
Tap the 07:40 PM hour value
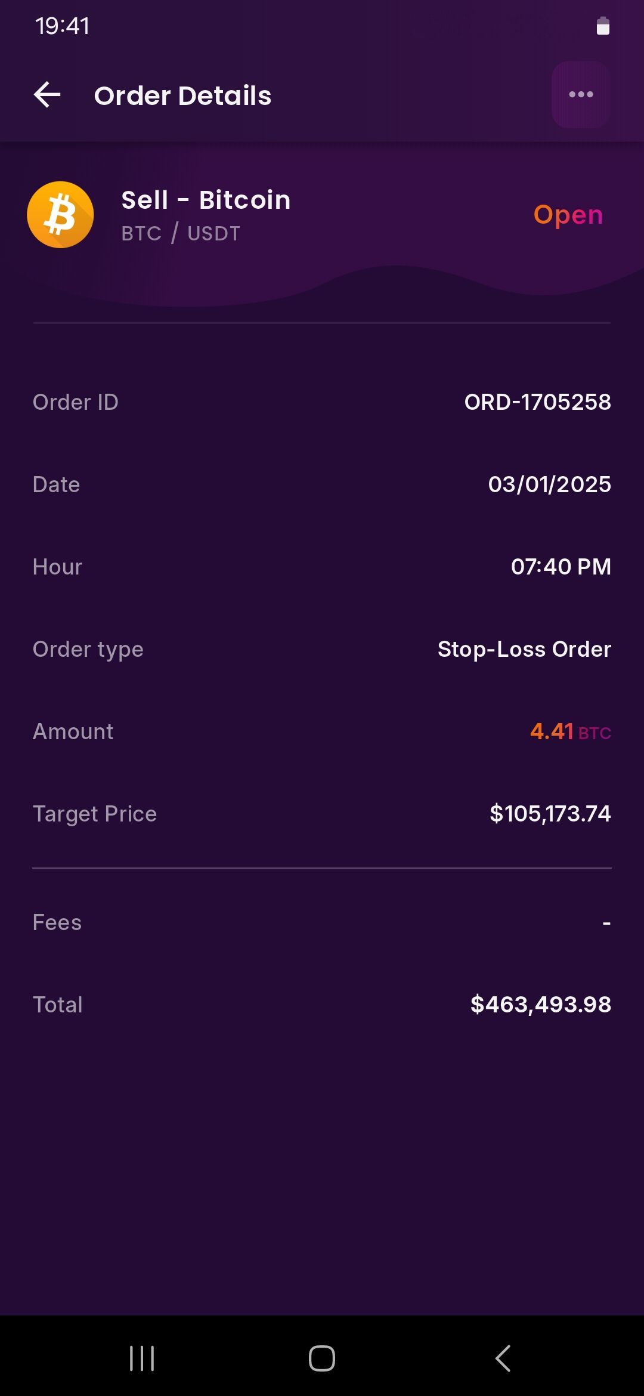coord(561,567)
